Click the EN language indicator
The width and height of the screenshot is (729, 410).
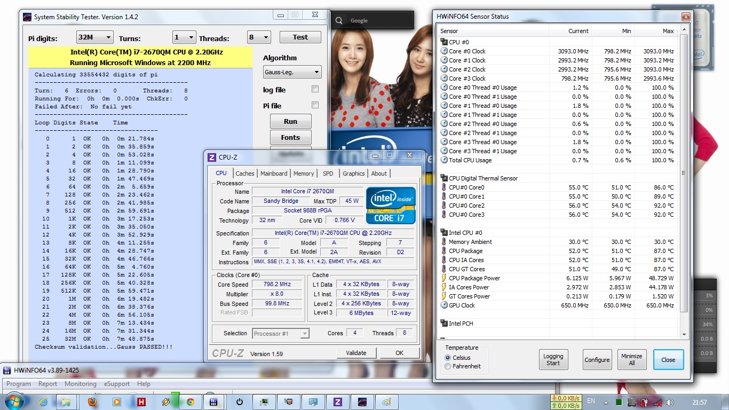click(591, 401)
